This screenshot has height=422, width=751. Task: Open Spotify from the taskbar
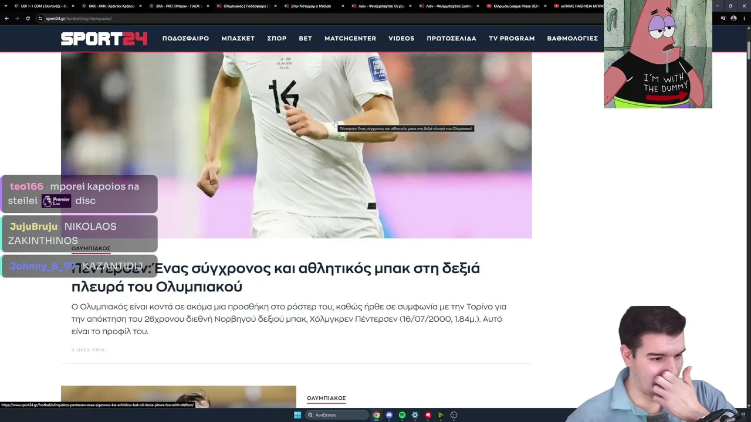pyautogui.click(x=402, y=415)
